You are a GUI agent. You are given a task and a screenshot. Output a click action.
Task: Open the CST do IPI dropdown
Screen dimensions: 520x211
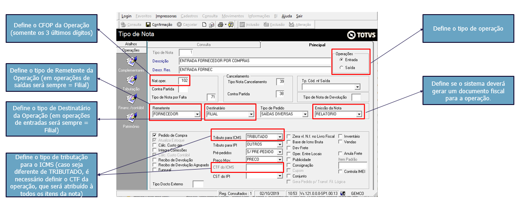point(280,176)
